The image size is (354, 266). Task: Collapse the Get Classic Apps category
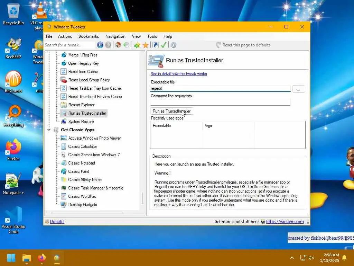pos(49,130)
